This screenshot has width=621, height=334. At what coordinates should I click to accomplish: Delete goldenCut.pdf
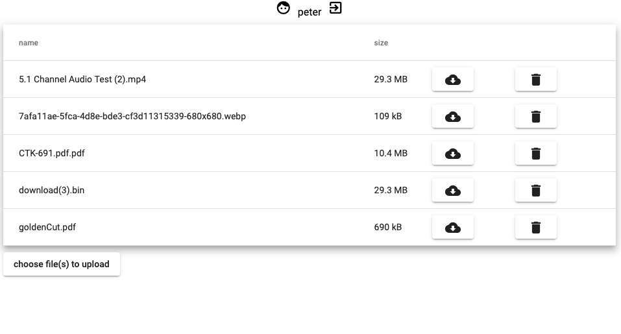pos(535,228)
